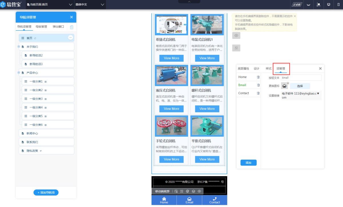The width and height of the screenshot is (343, 207).
Task: Open the 手轮式启闭机 product image
Action: click(171, 126)
